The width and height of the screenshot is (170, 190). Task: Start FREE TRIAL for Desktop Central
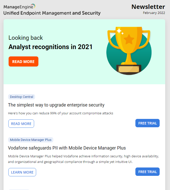[x=148, y=123]
